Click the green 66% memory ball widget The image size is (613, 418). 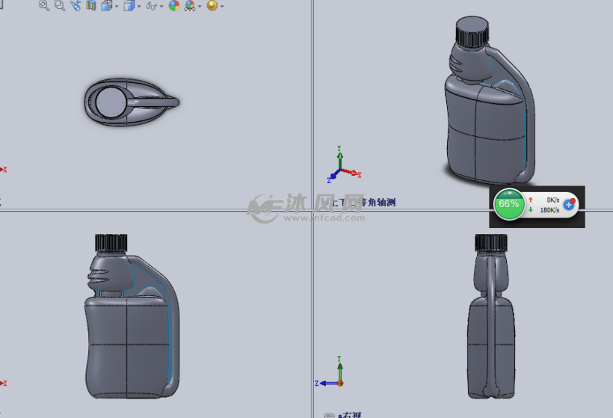509,204
